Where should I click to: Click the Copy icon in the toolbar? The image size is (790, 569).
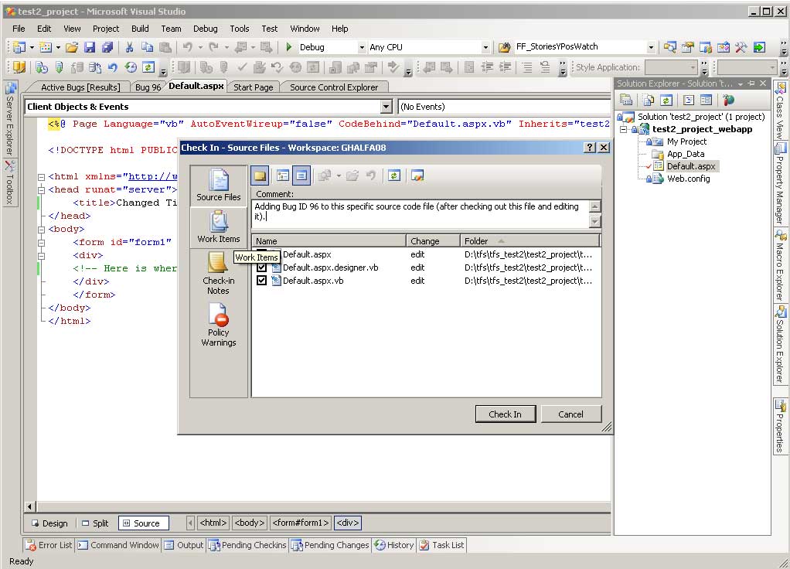[x=147, y=47]
